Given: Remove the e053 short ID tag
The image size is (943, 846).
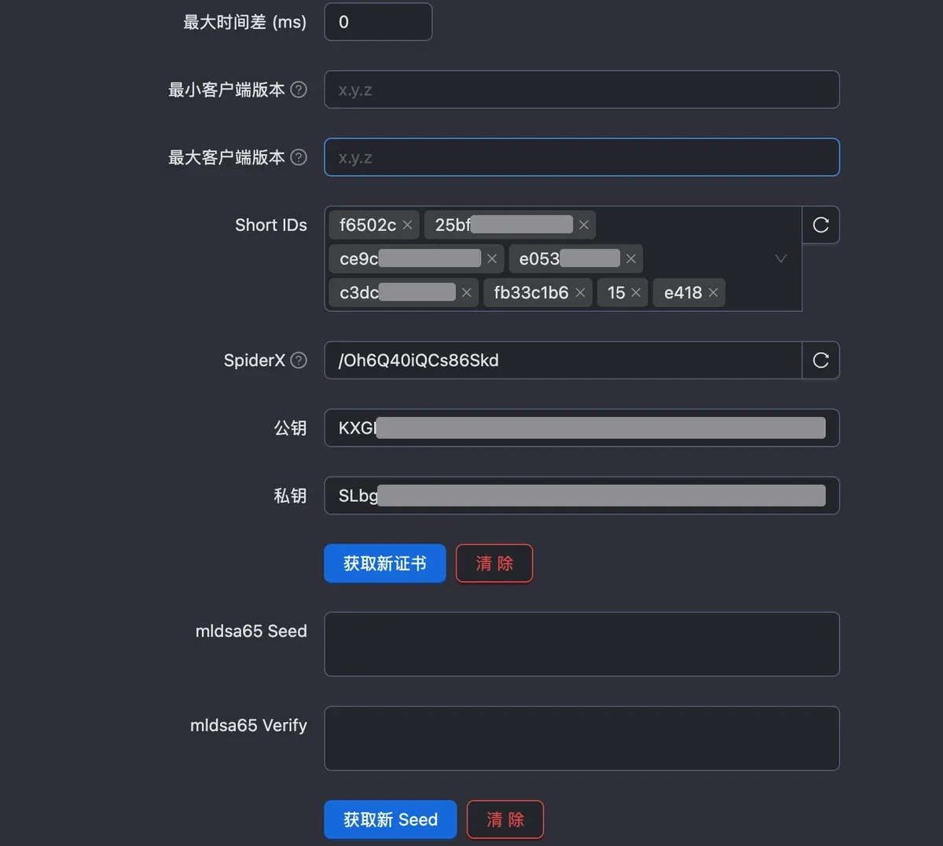Looking at the screenshot, I should coord(631,259).
